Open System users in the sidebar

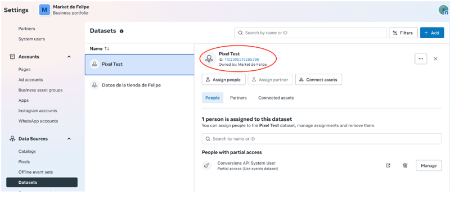pyautogui.click(x=31, y=39)
